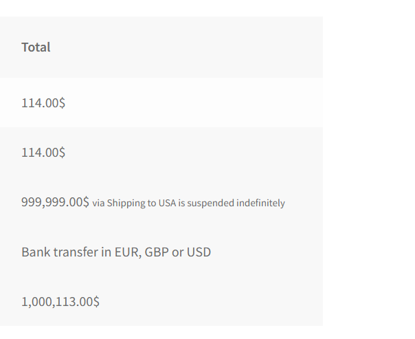The width and height of the screenshot is (415, 339).
Task: Click the word USA in shipping note
Action: coord(167,203)
